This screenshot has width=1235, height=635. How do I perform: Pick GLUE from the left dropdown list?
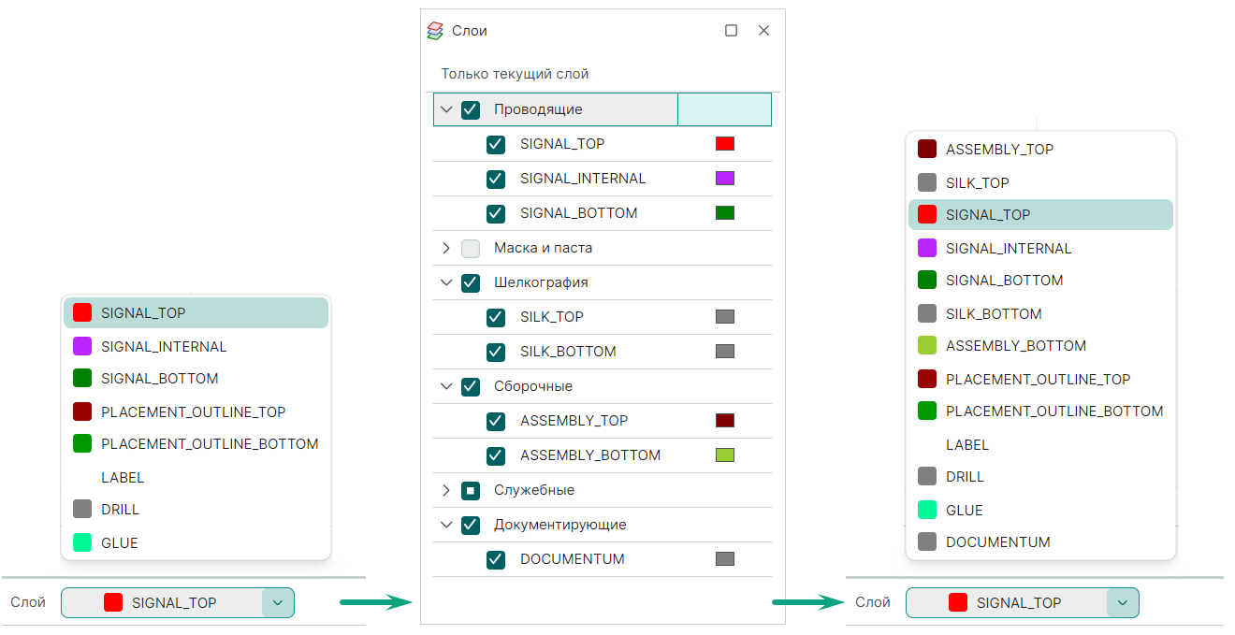click(120, 542)
